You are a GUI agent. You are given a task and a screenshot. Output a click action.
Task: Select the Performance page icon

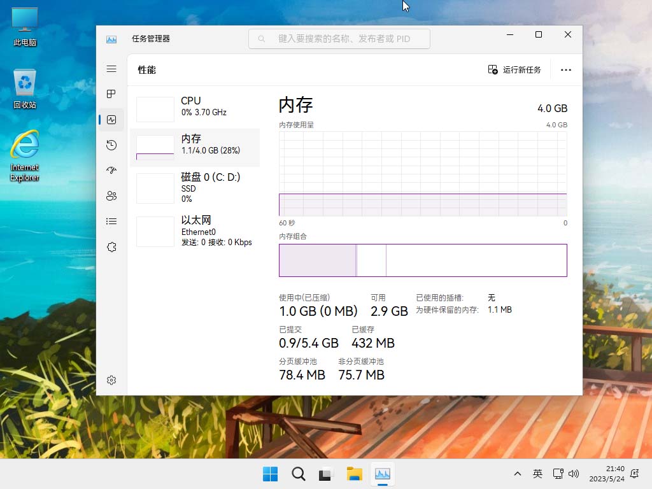(111, 120)
